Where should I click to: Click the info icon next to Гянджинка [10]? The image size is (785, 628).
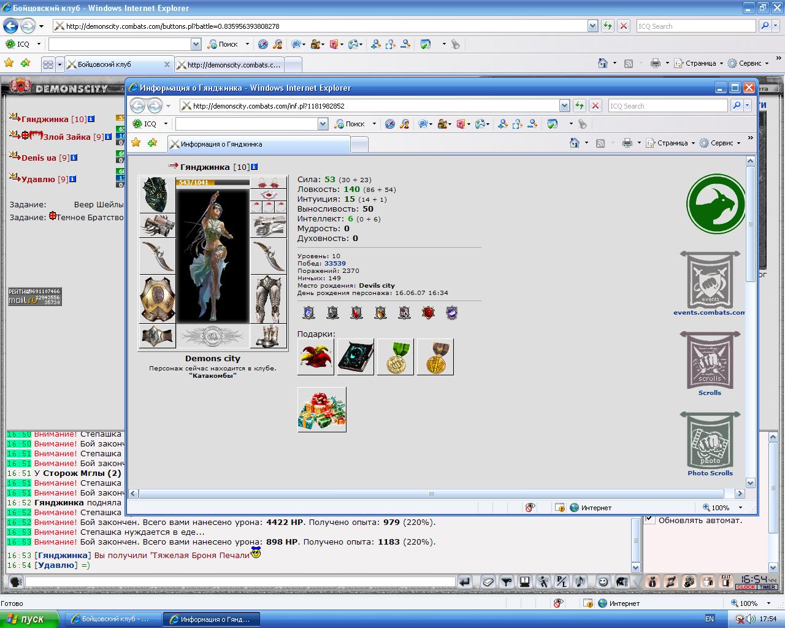click(x=254, y=167)
